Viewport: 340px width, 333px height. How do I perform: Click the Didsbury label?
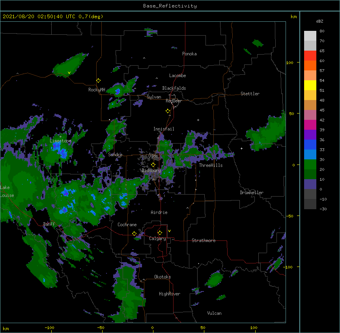(151, 170)
